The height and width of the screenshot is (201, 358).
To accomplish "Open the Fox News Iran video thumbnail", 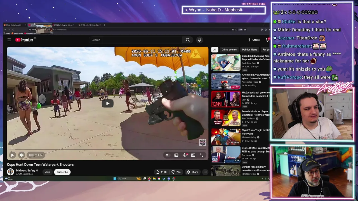I will point(226,155).
